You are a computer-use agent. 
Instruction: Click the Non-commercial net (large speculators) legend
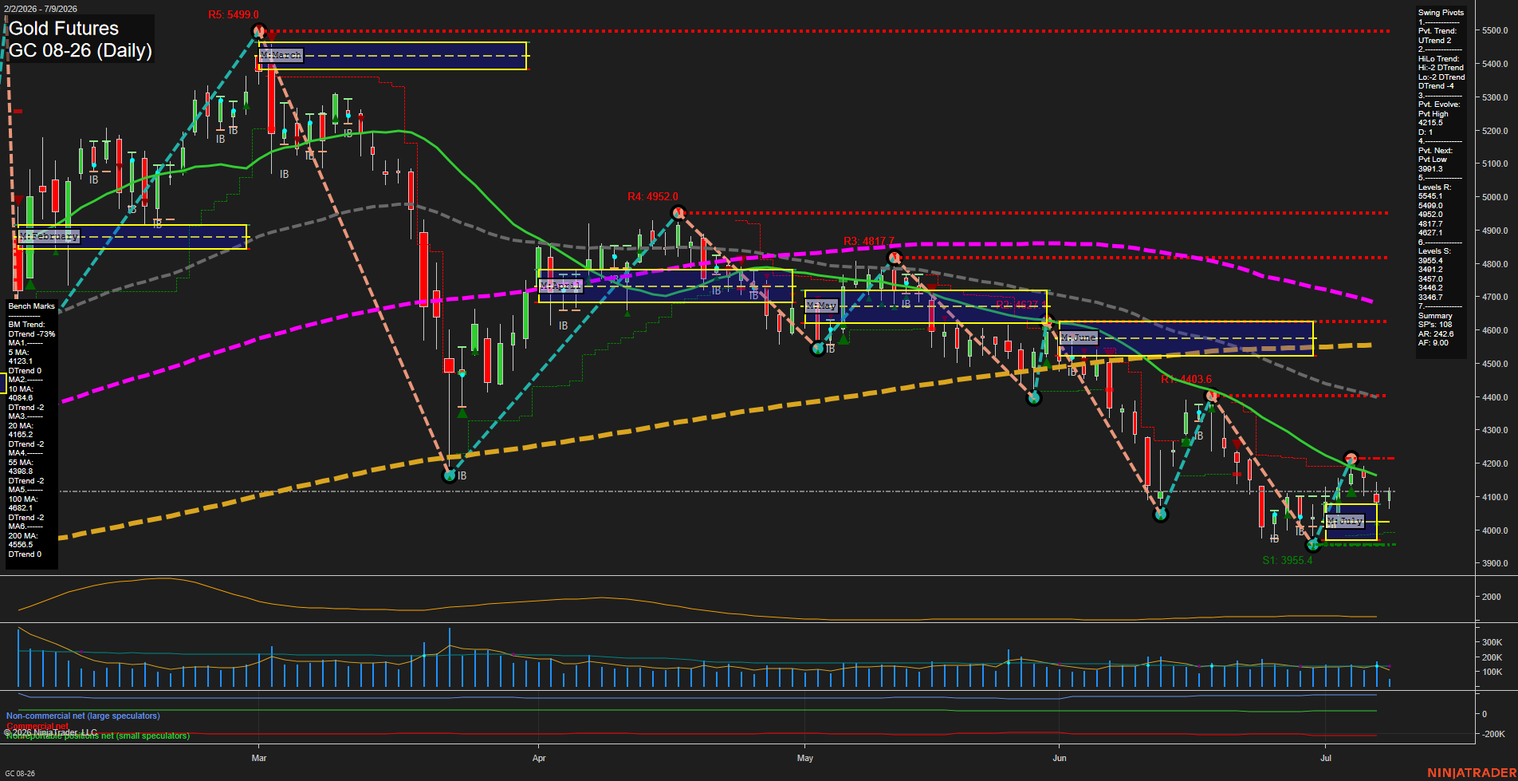(x=83, y=716)
